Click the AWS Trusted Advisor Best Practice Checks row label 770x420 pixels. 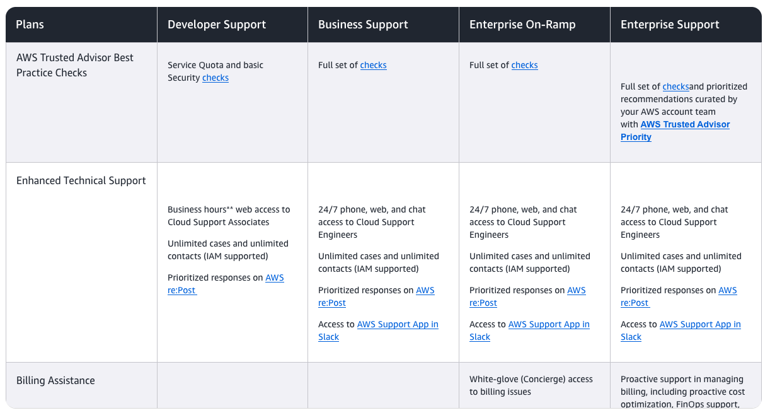[75, 65]
